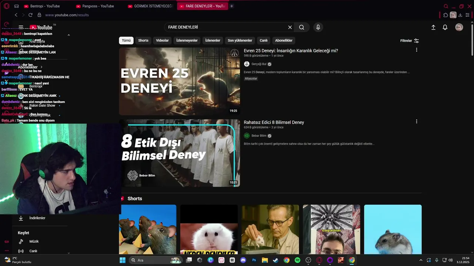Open the Evren 25 Deneyi video thumbnail
Viewport: 474px width, 266px height.
(179, 81)
